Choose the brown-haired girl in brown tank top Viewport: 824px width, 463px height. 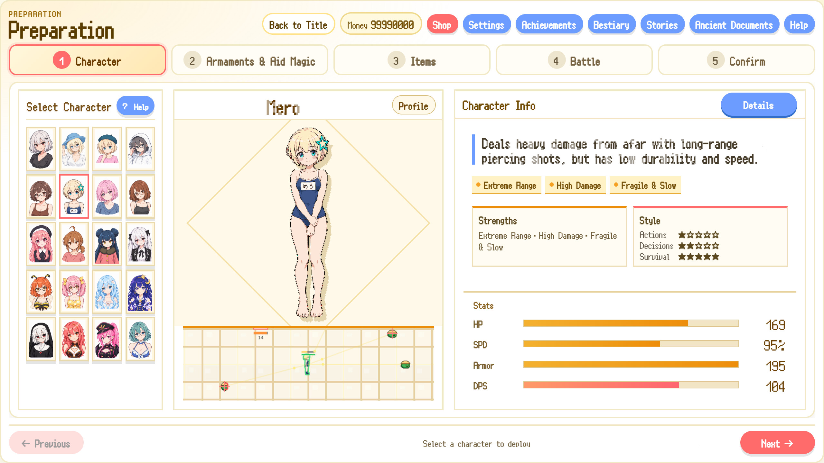[x=41, y=196]
